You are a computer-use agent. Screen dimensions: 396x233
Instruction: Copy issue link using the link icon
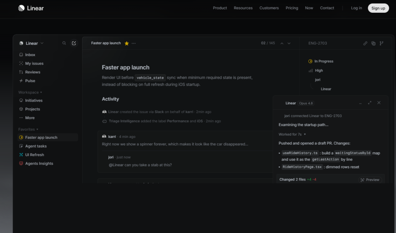(365, 43)
